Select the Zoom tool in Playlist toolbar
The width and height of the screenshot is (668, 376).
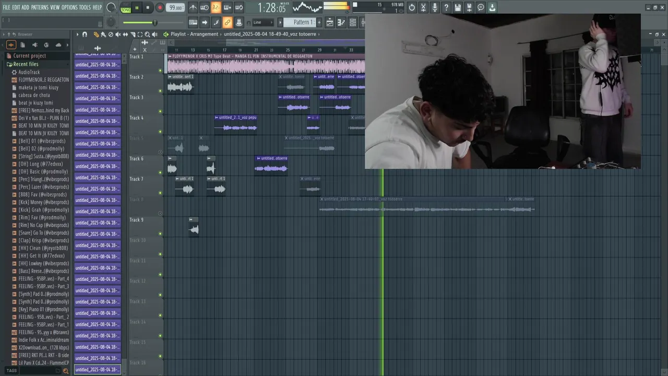(x=147, y=34)
